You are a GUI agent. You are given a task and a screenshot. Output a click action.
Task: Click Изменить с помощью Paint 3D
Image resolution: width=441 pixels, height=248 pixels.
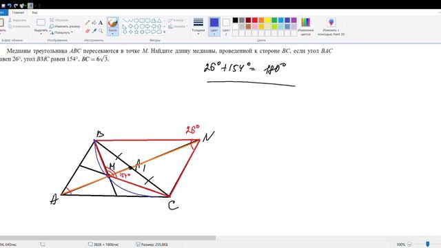[x=331, y=26]
